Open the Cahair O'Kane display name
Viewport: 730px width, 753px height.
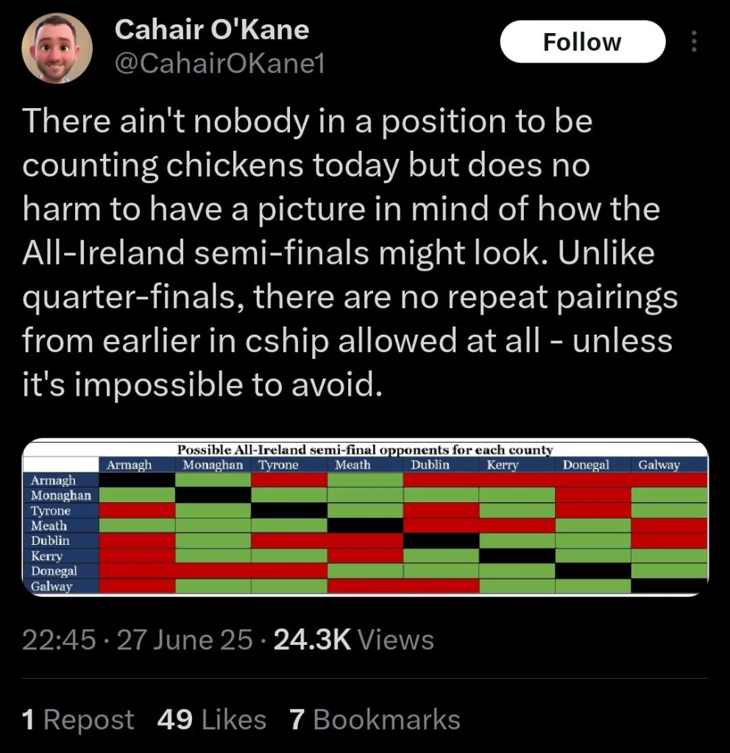(211, 29)
